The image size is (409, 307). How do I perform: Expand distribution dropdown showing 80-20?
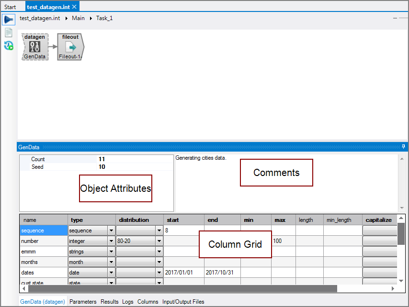click(x=159, y=241)
